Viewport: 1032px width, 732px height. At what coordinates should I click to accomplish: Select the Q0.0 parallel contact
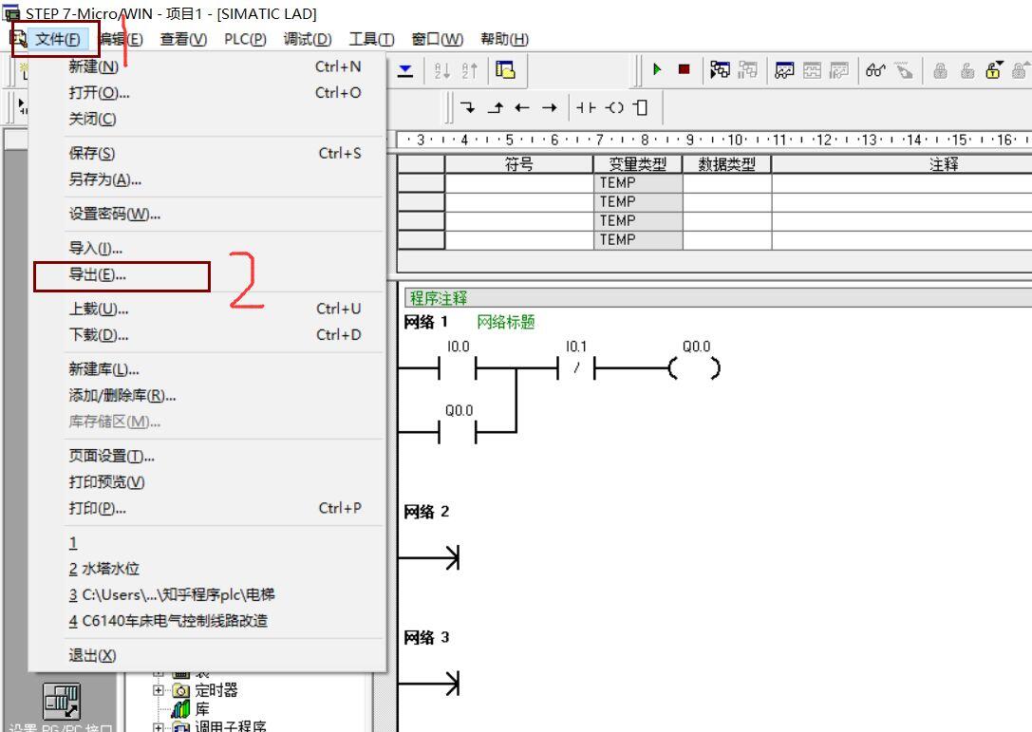[458, 433]
